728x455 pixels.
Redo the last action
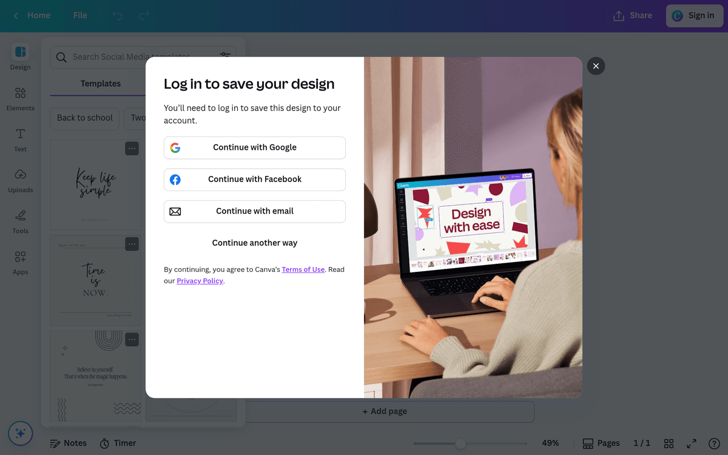pyautogui.click(x=144, y=16)
